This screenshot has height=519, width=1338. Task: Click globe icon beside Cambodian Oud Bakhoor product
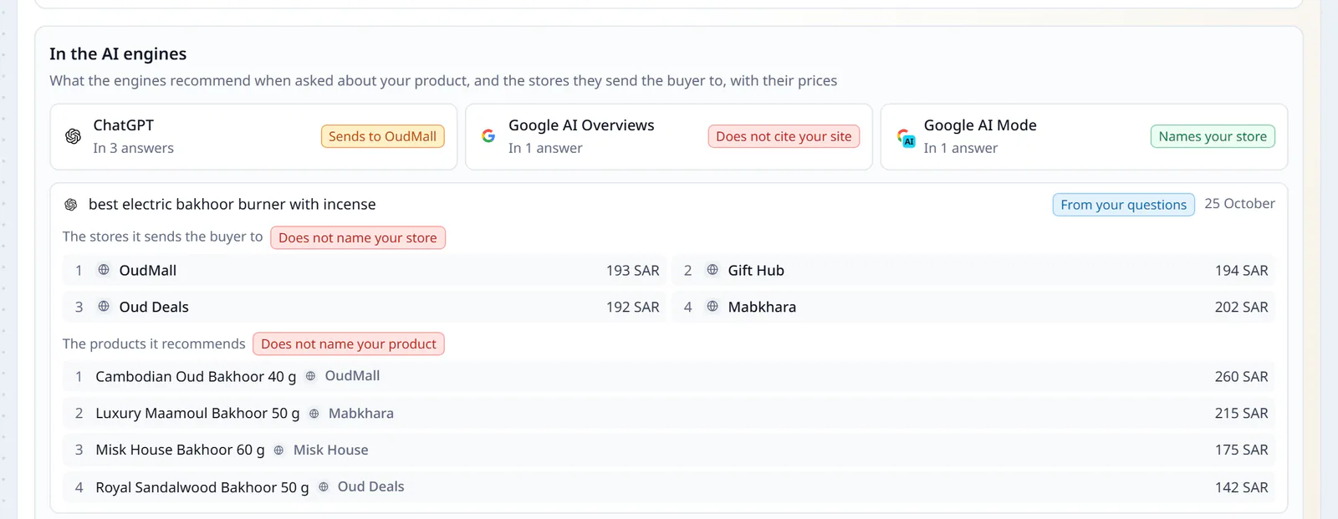[x=310, y=376]
